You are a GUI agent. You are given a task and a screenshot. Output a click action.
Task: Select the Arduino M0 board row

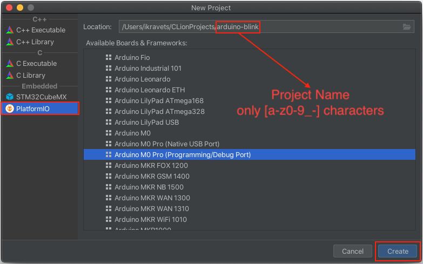pos(250,133)
